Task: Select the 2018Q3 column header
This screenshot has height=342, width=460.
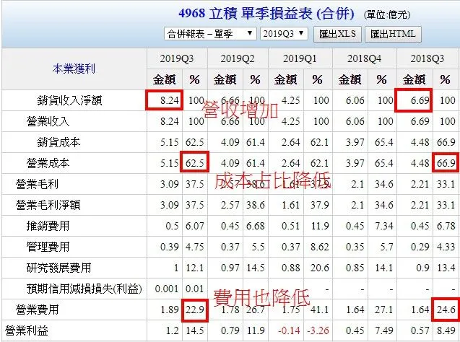Action: tap(428, 58)
